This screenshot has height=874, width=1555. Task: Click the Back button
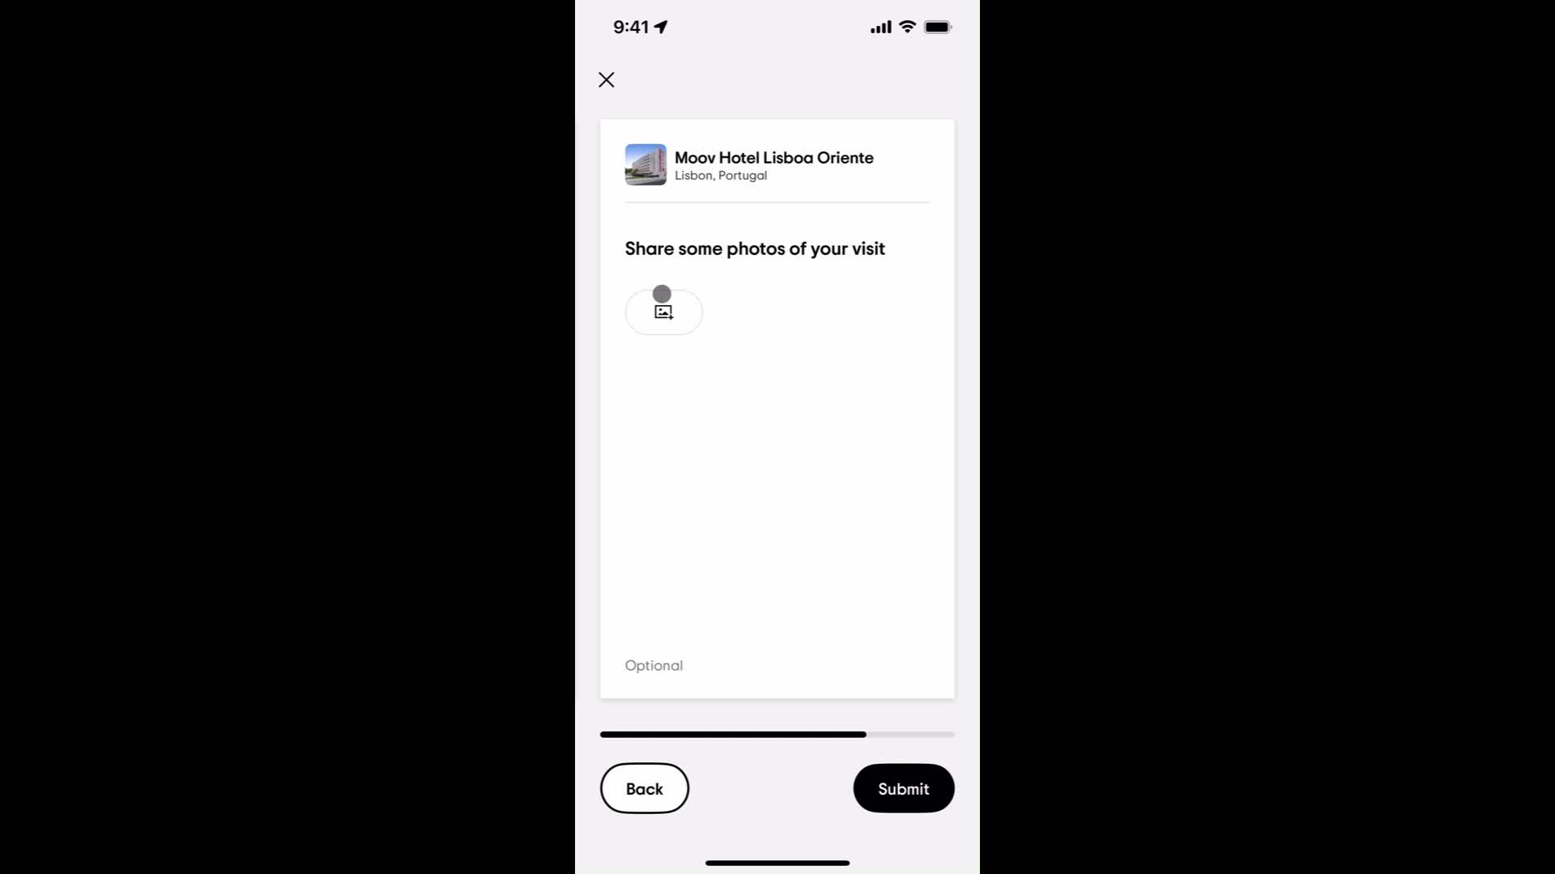point(644,789)
